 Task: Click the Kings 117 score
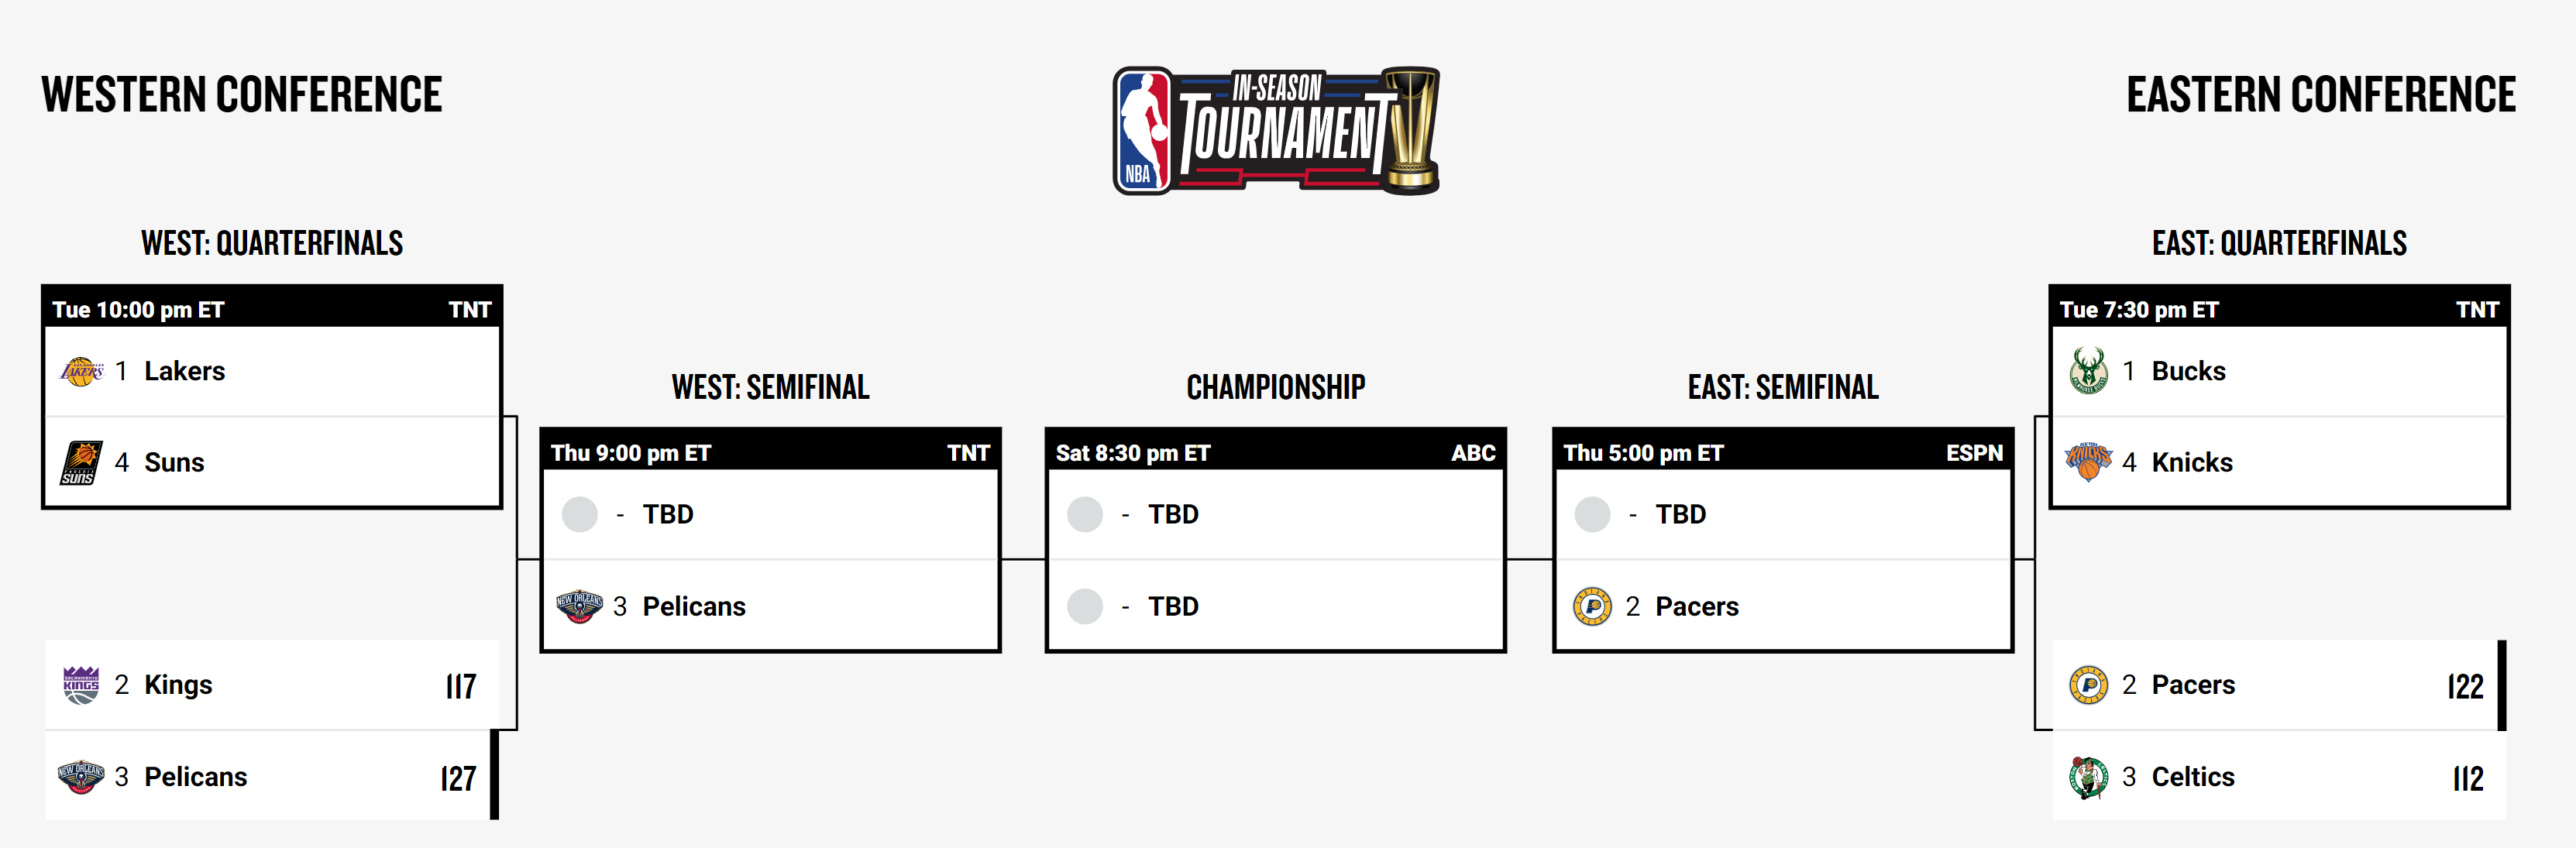461,686
